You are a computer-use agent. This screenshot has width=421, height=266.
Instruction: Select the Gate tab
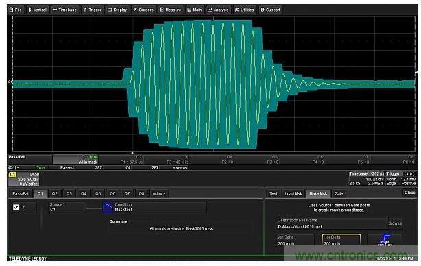click(x=339, y=193)
